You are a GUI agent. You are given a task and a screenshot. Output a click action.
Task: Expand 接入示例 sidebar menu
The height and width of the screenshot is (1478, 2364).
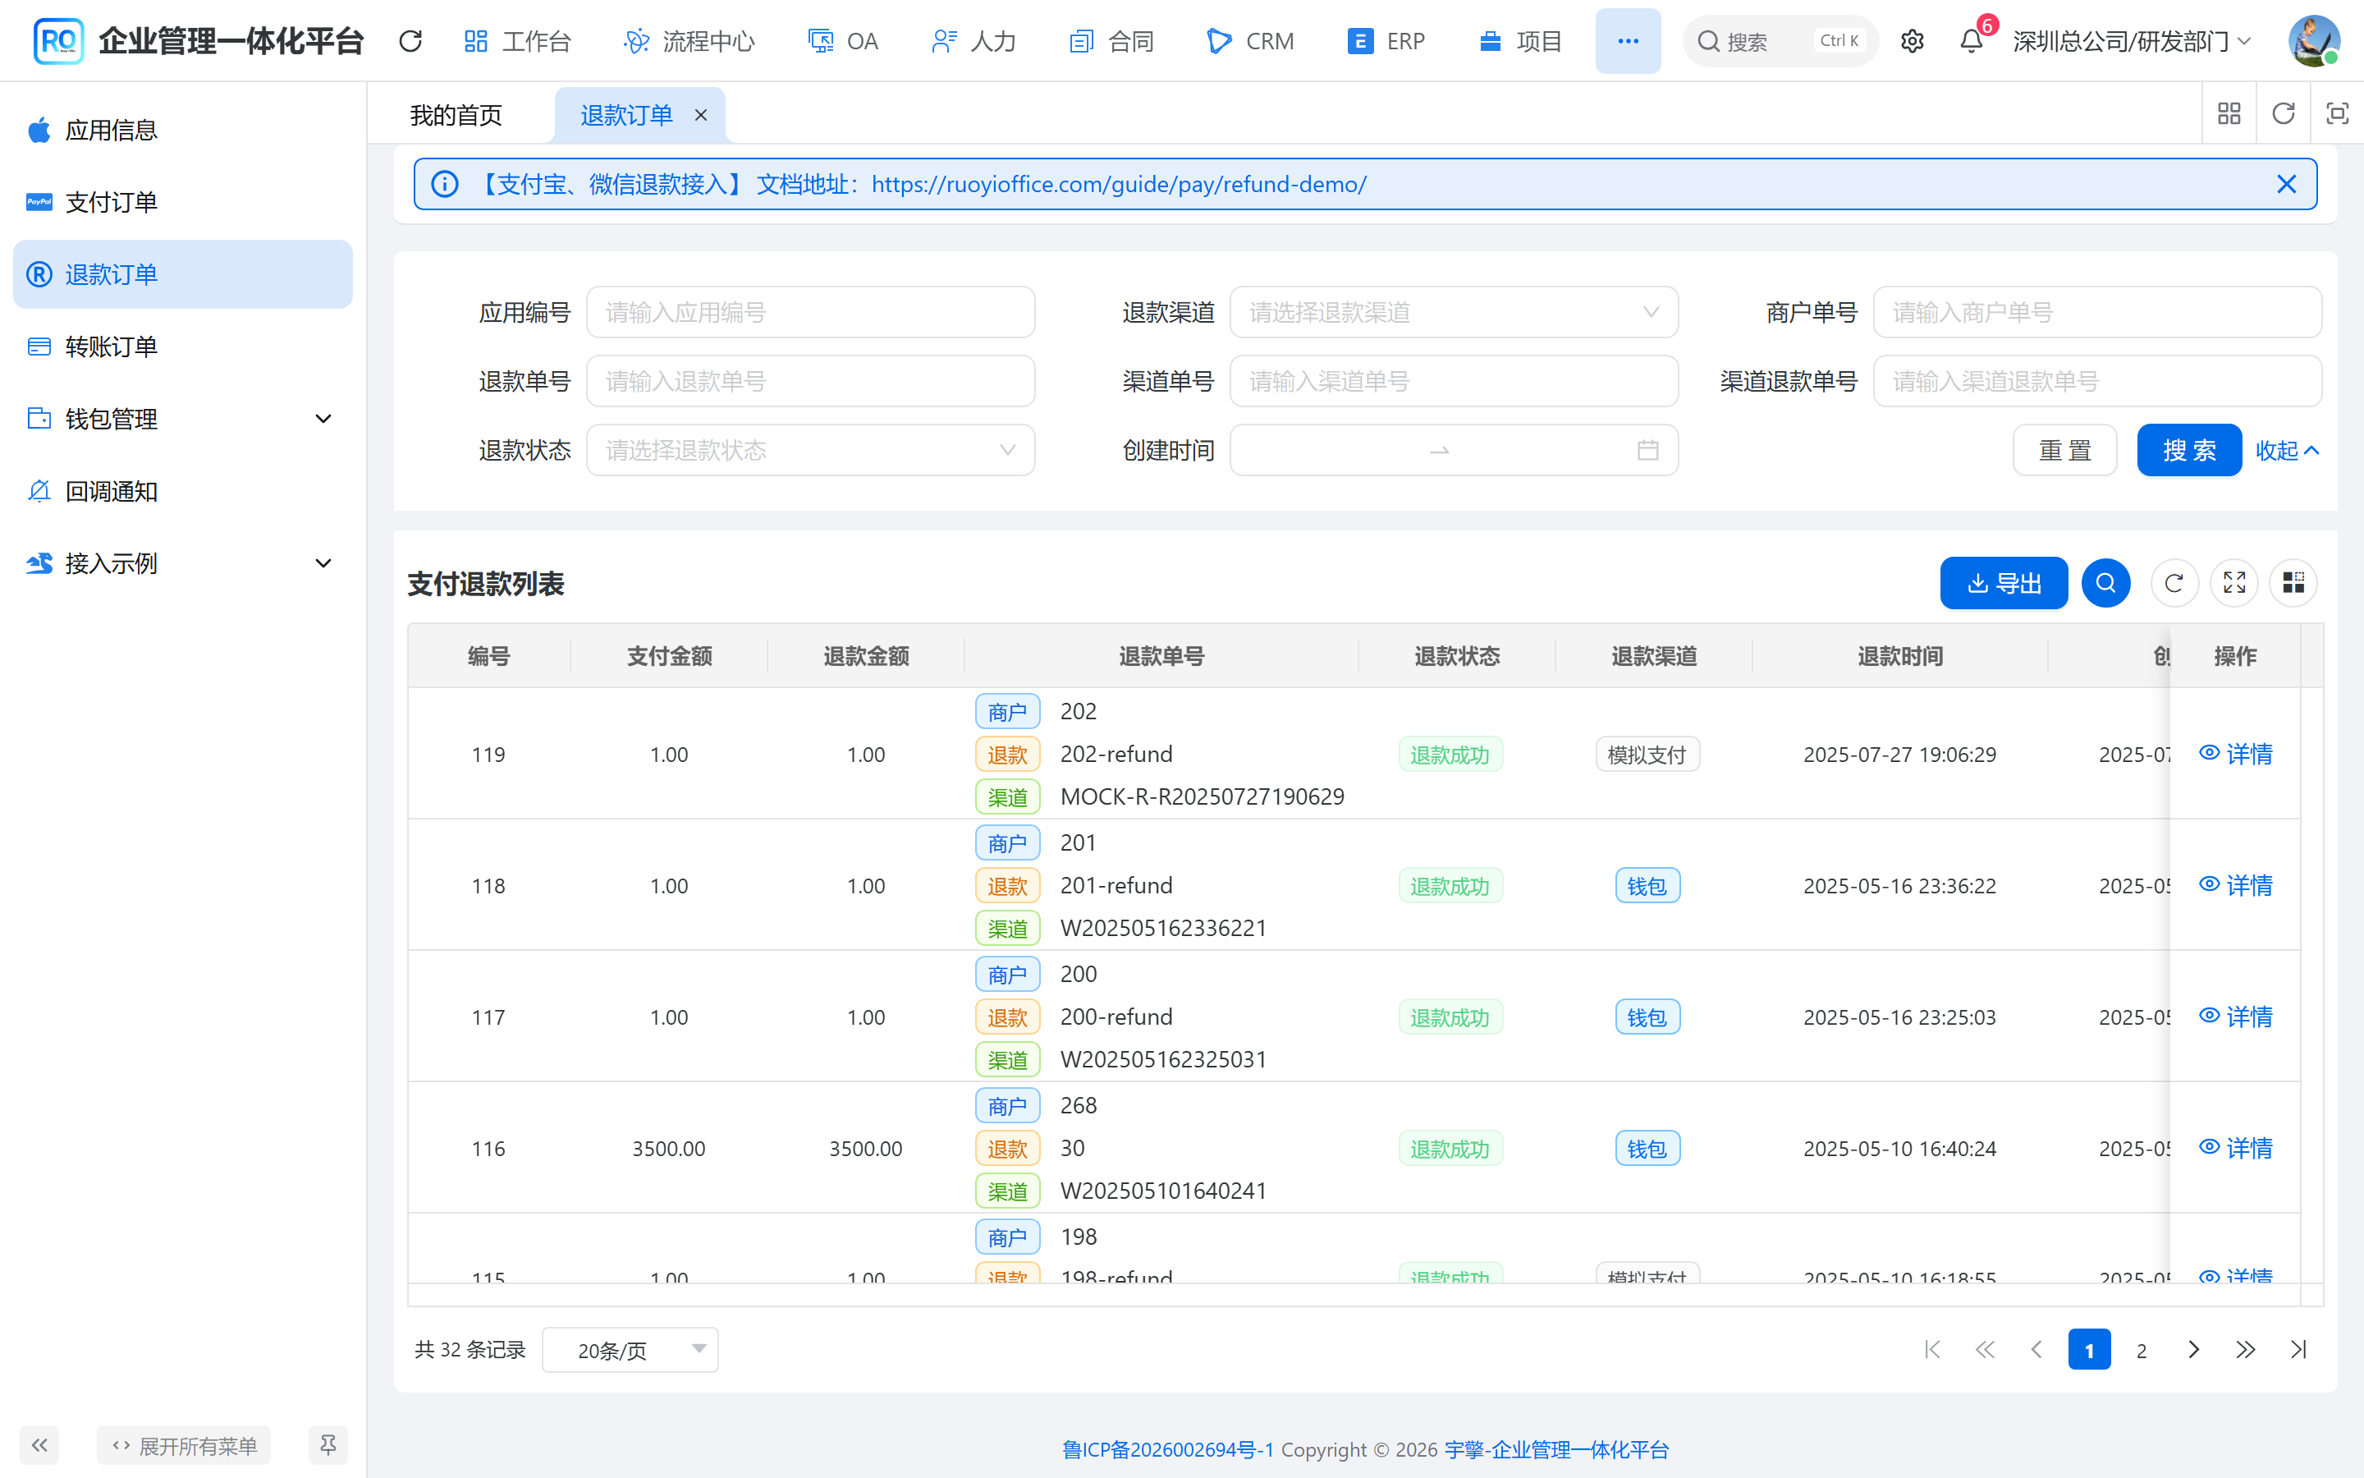pyautogui.click(x=183, y=563)
